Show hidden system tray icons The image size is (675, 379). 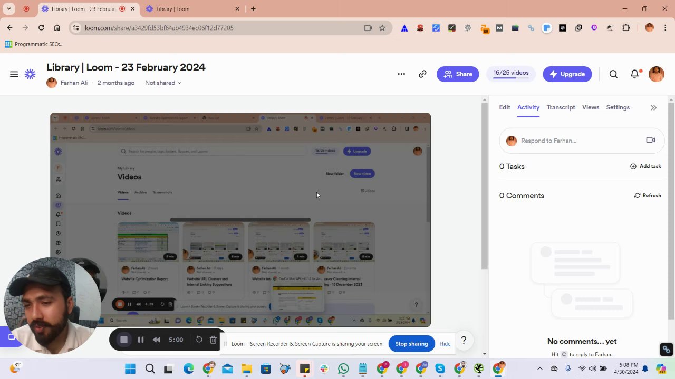point(539,369)
